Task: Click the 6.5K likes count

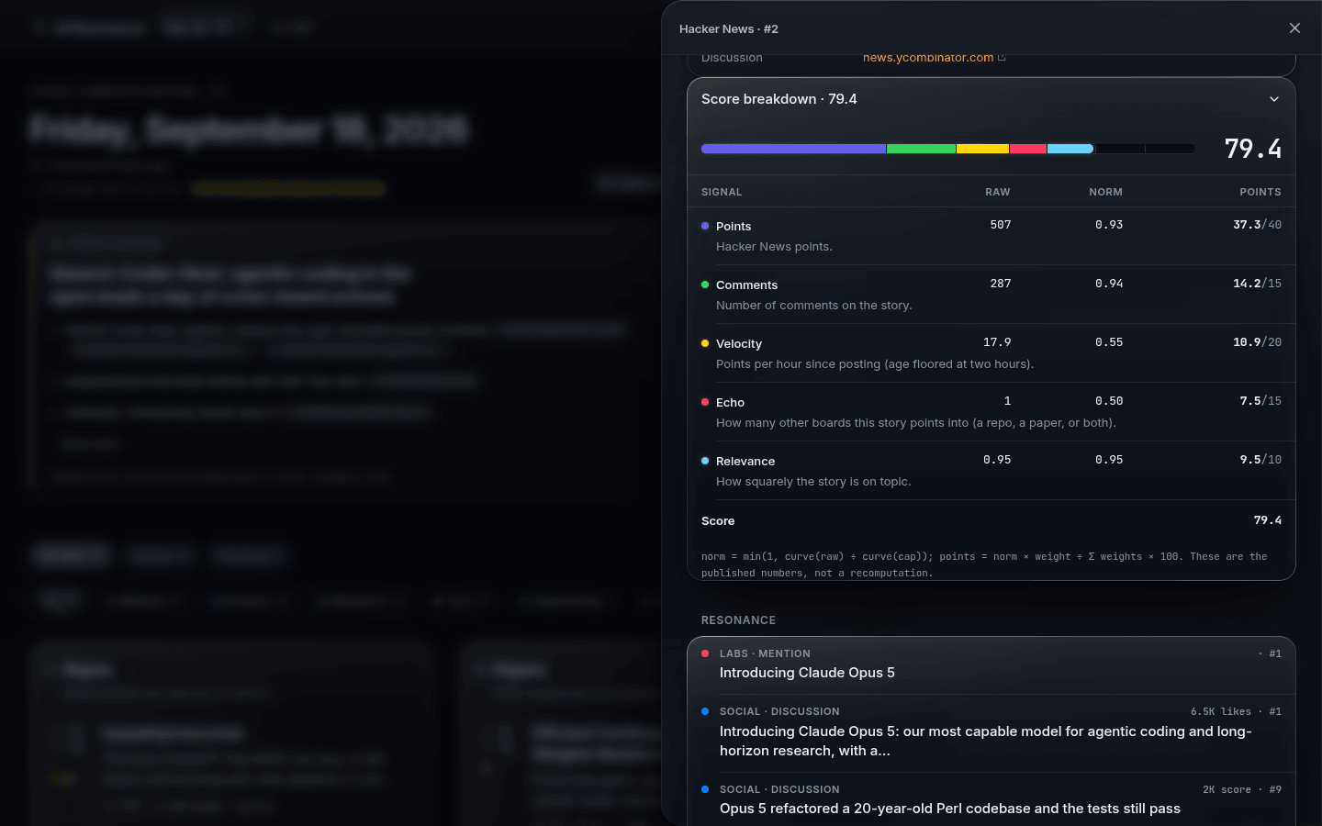Action: click(x=1221, y=711)
